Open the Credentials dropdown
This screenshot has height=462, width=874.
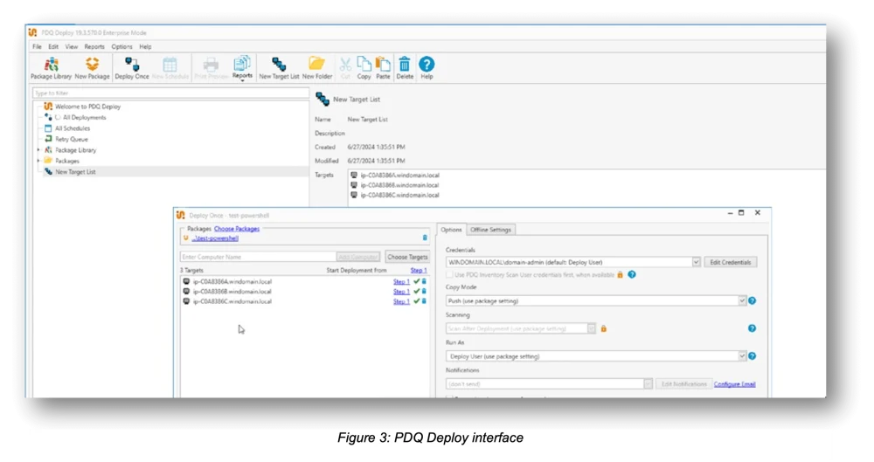(696, 262)
